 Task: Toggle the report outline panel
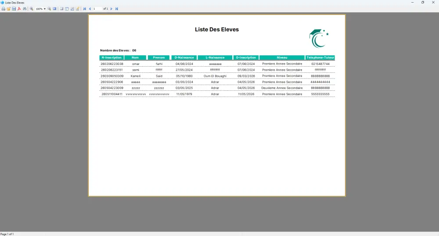click(x=61, y=9)
